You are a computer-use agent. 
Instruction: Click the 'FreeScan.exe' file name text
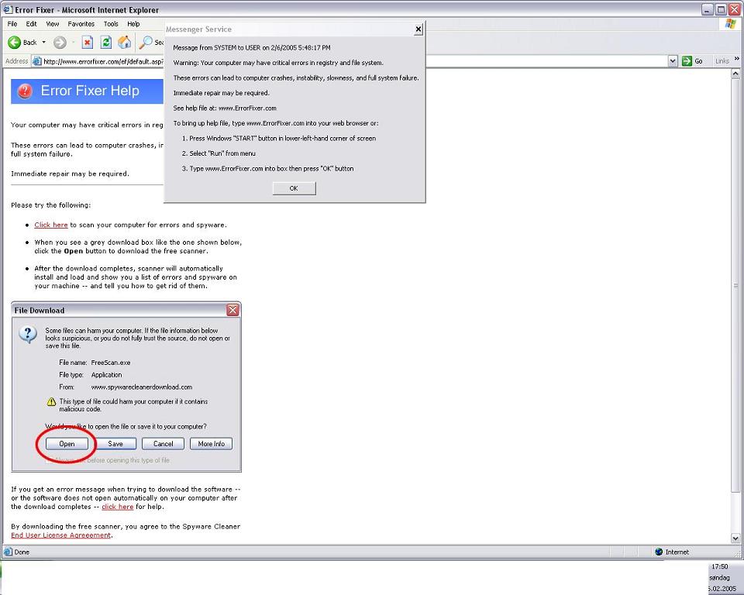(x=111, y=363)
